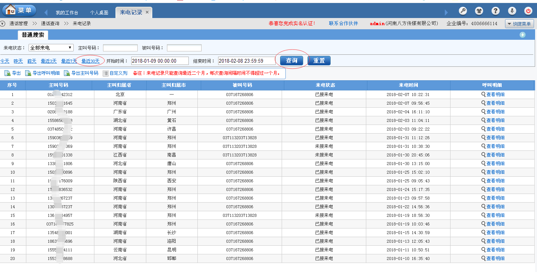Click the download arrow icon
Viewport: 537px width, 272px height.
click(x=512, y=11)
